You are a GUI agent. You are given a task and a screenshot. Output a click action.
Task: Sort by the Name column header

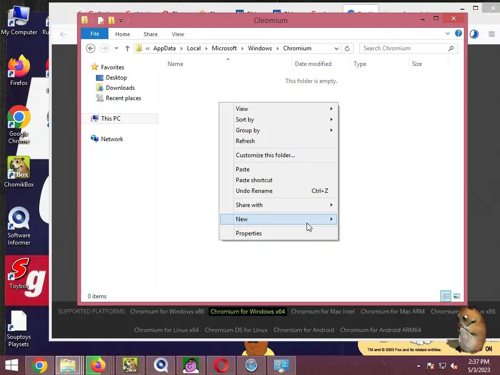pyautogui.click(x=175, y=64)
